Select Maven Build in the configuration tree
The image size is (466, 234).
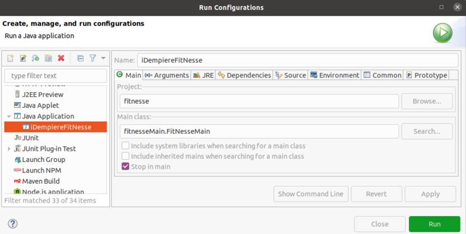tap(40, 181)
